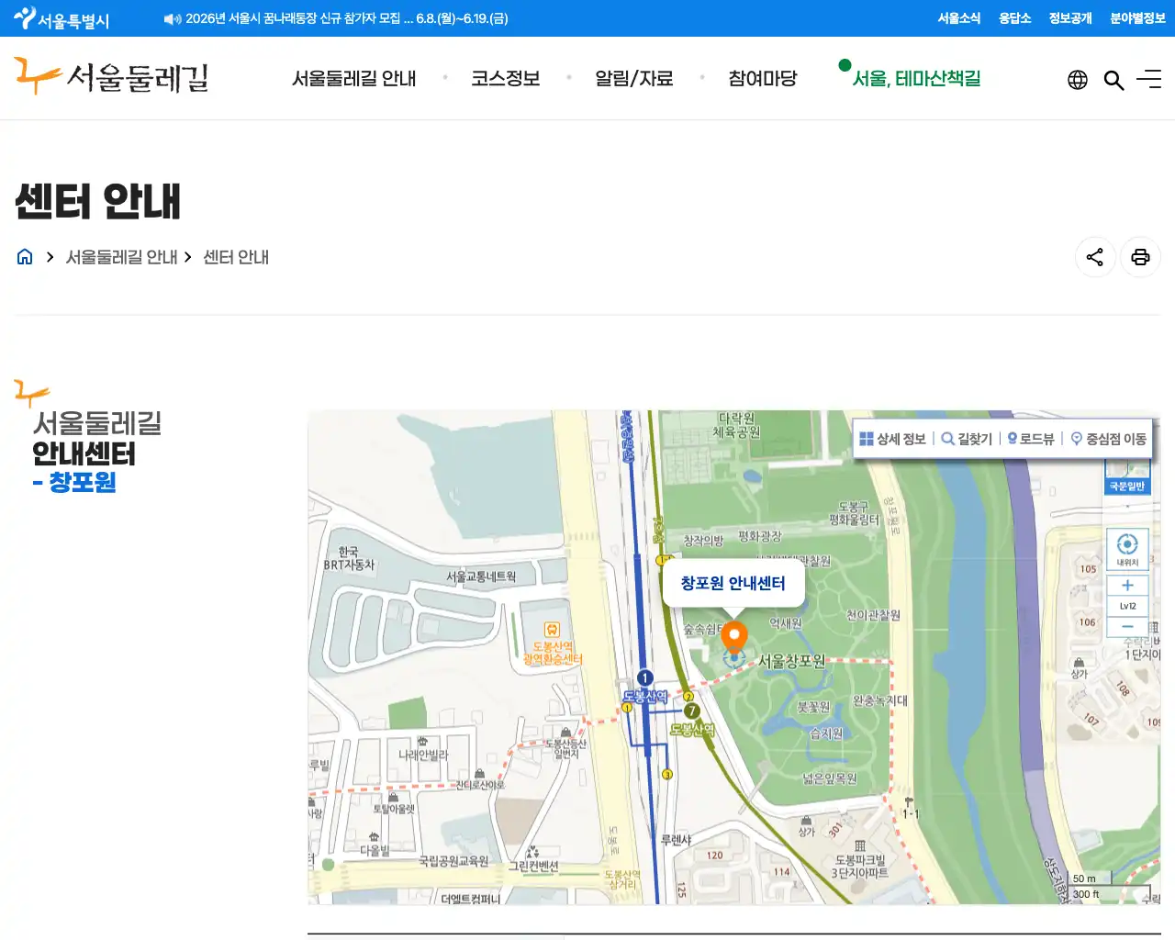Click 센터 안내 in the breadcrumb
Image resolution: width=1175 pixels, height=940 pixels.
[236, 257]
